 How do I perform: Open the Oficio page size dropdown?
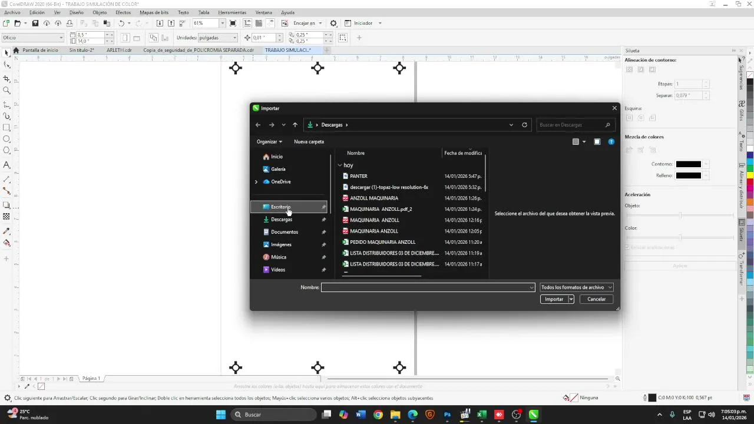pyautogui.click(x=60, y=38)
